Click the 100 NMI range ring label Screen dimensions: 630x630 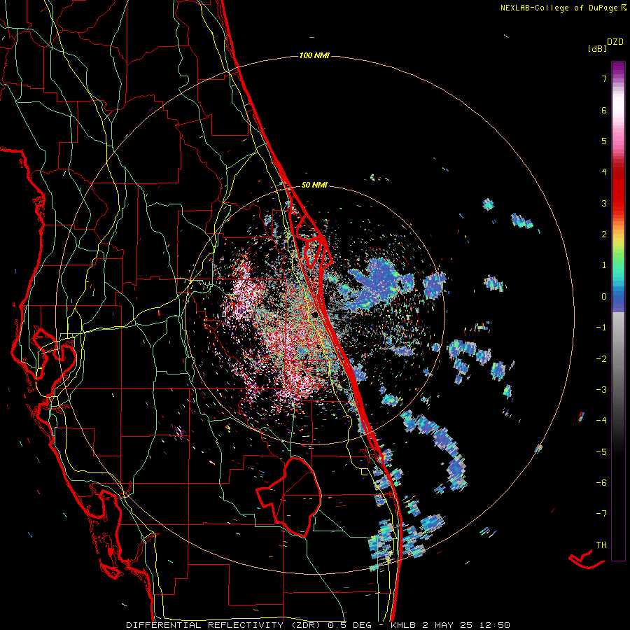tap(314, 55)
